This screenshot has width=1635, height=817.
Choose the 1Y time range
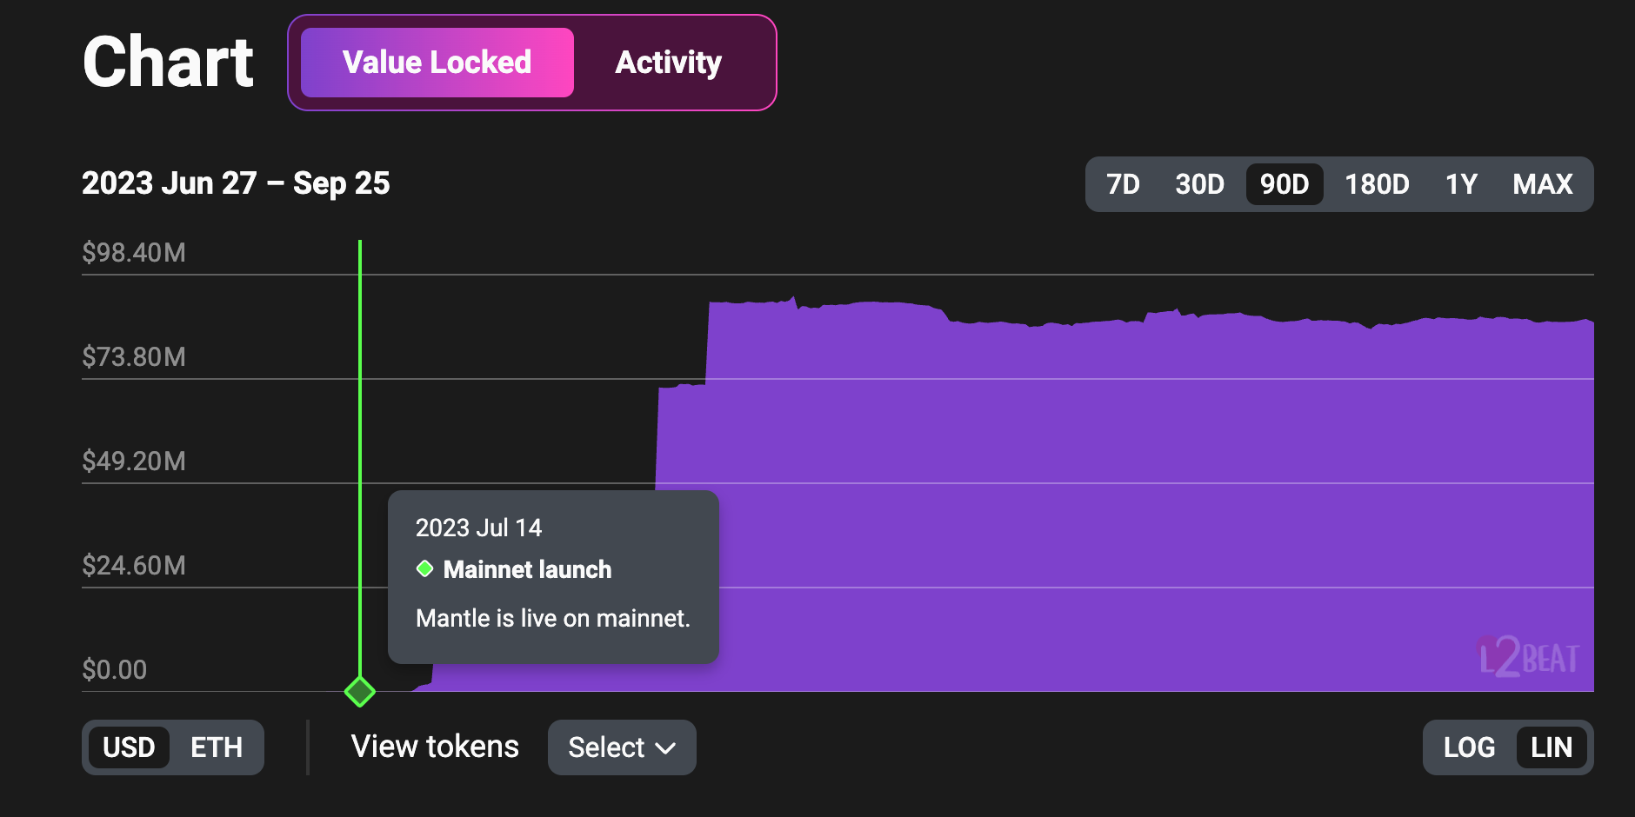1461,184
